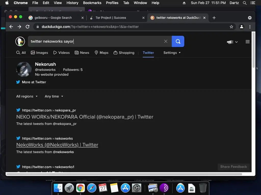The width and height of the screenshot is (261, 195).
Task: Open the tab search dropdown
Action: [x=250, y=18]
